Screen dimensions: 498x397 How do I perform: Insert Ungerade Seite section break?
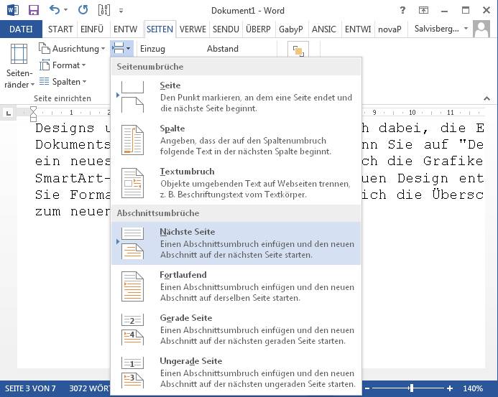click(x=236, y=373)
